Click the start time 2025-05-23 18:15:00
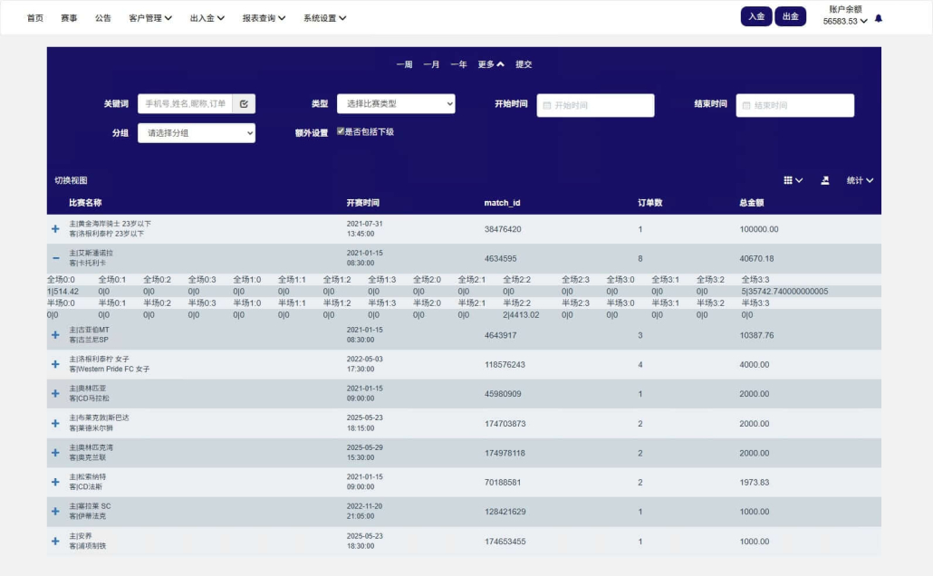 tap(364, 423)
